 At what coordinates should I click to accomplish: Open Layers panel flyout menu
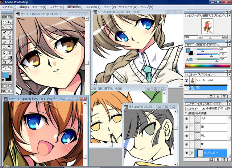click(229, 104)
